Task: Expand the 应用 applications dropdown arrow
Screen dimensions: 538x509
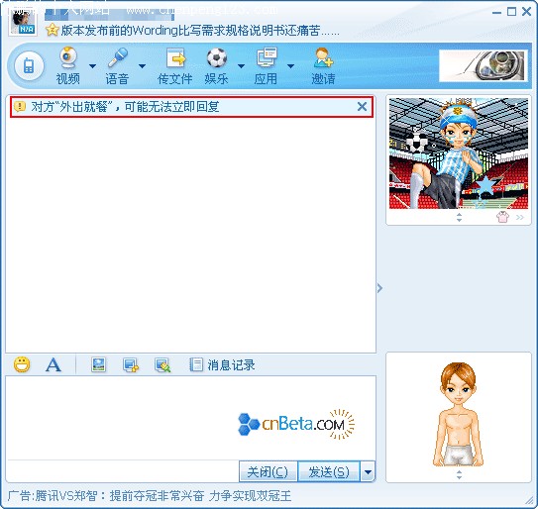Action: (x=290, y=66)
